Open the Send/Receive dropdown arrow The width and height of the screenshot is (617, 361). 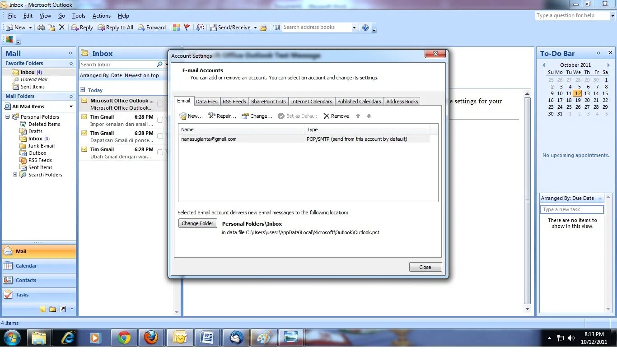(255, 28)
